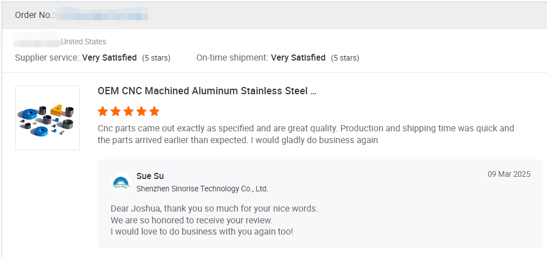Click the 09 Mar 2025 reply date
The image size is (547, 257).
pos(509,175)
